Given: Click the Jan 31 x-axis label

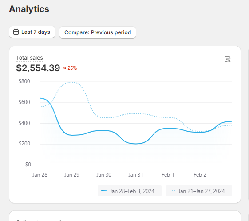Looking at the screenshot, I should (x=136, y=175).
